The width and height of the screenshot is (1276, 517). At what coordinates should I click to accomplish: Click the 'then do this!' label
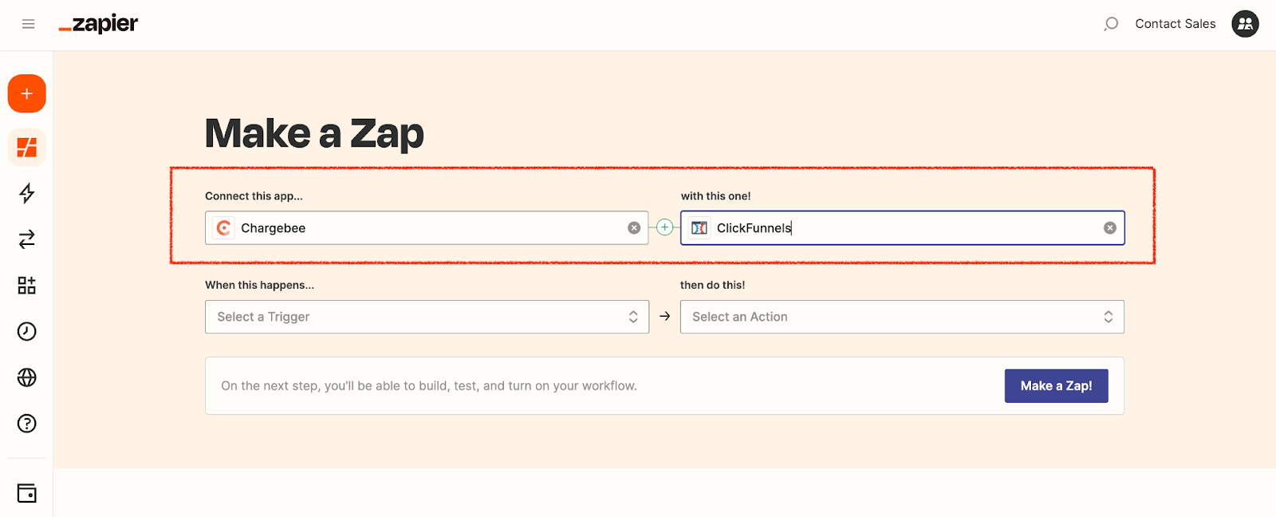[x=712, y=285]
